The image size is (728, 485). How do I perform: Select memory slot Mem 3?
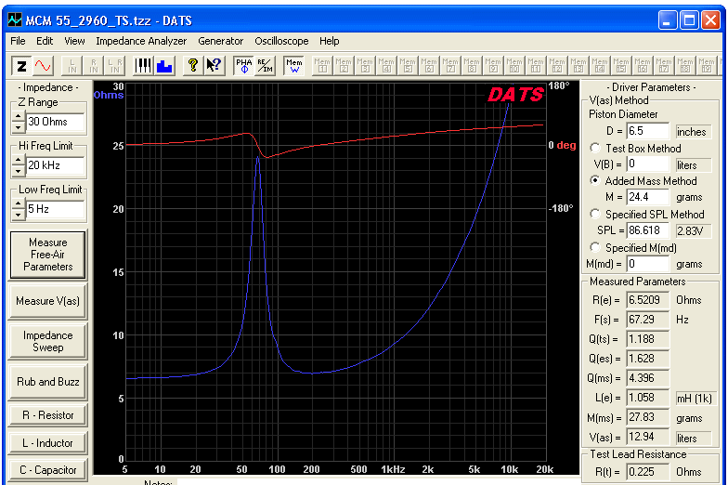point(365,66)
